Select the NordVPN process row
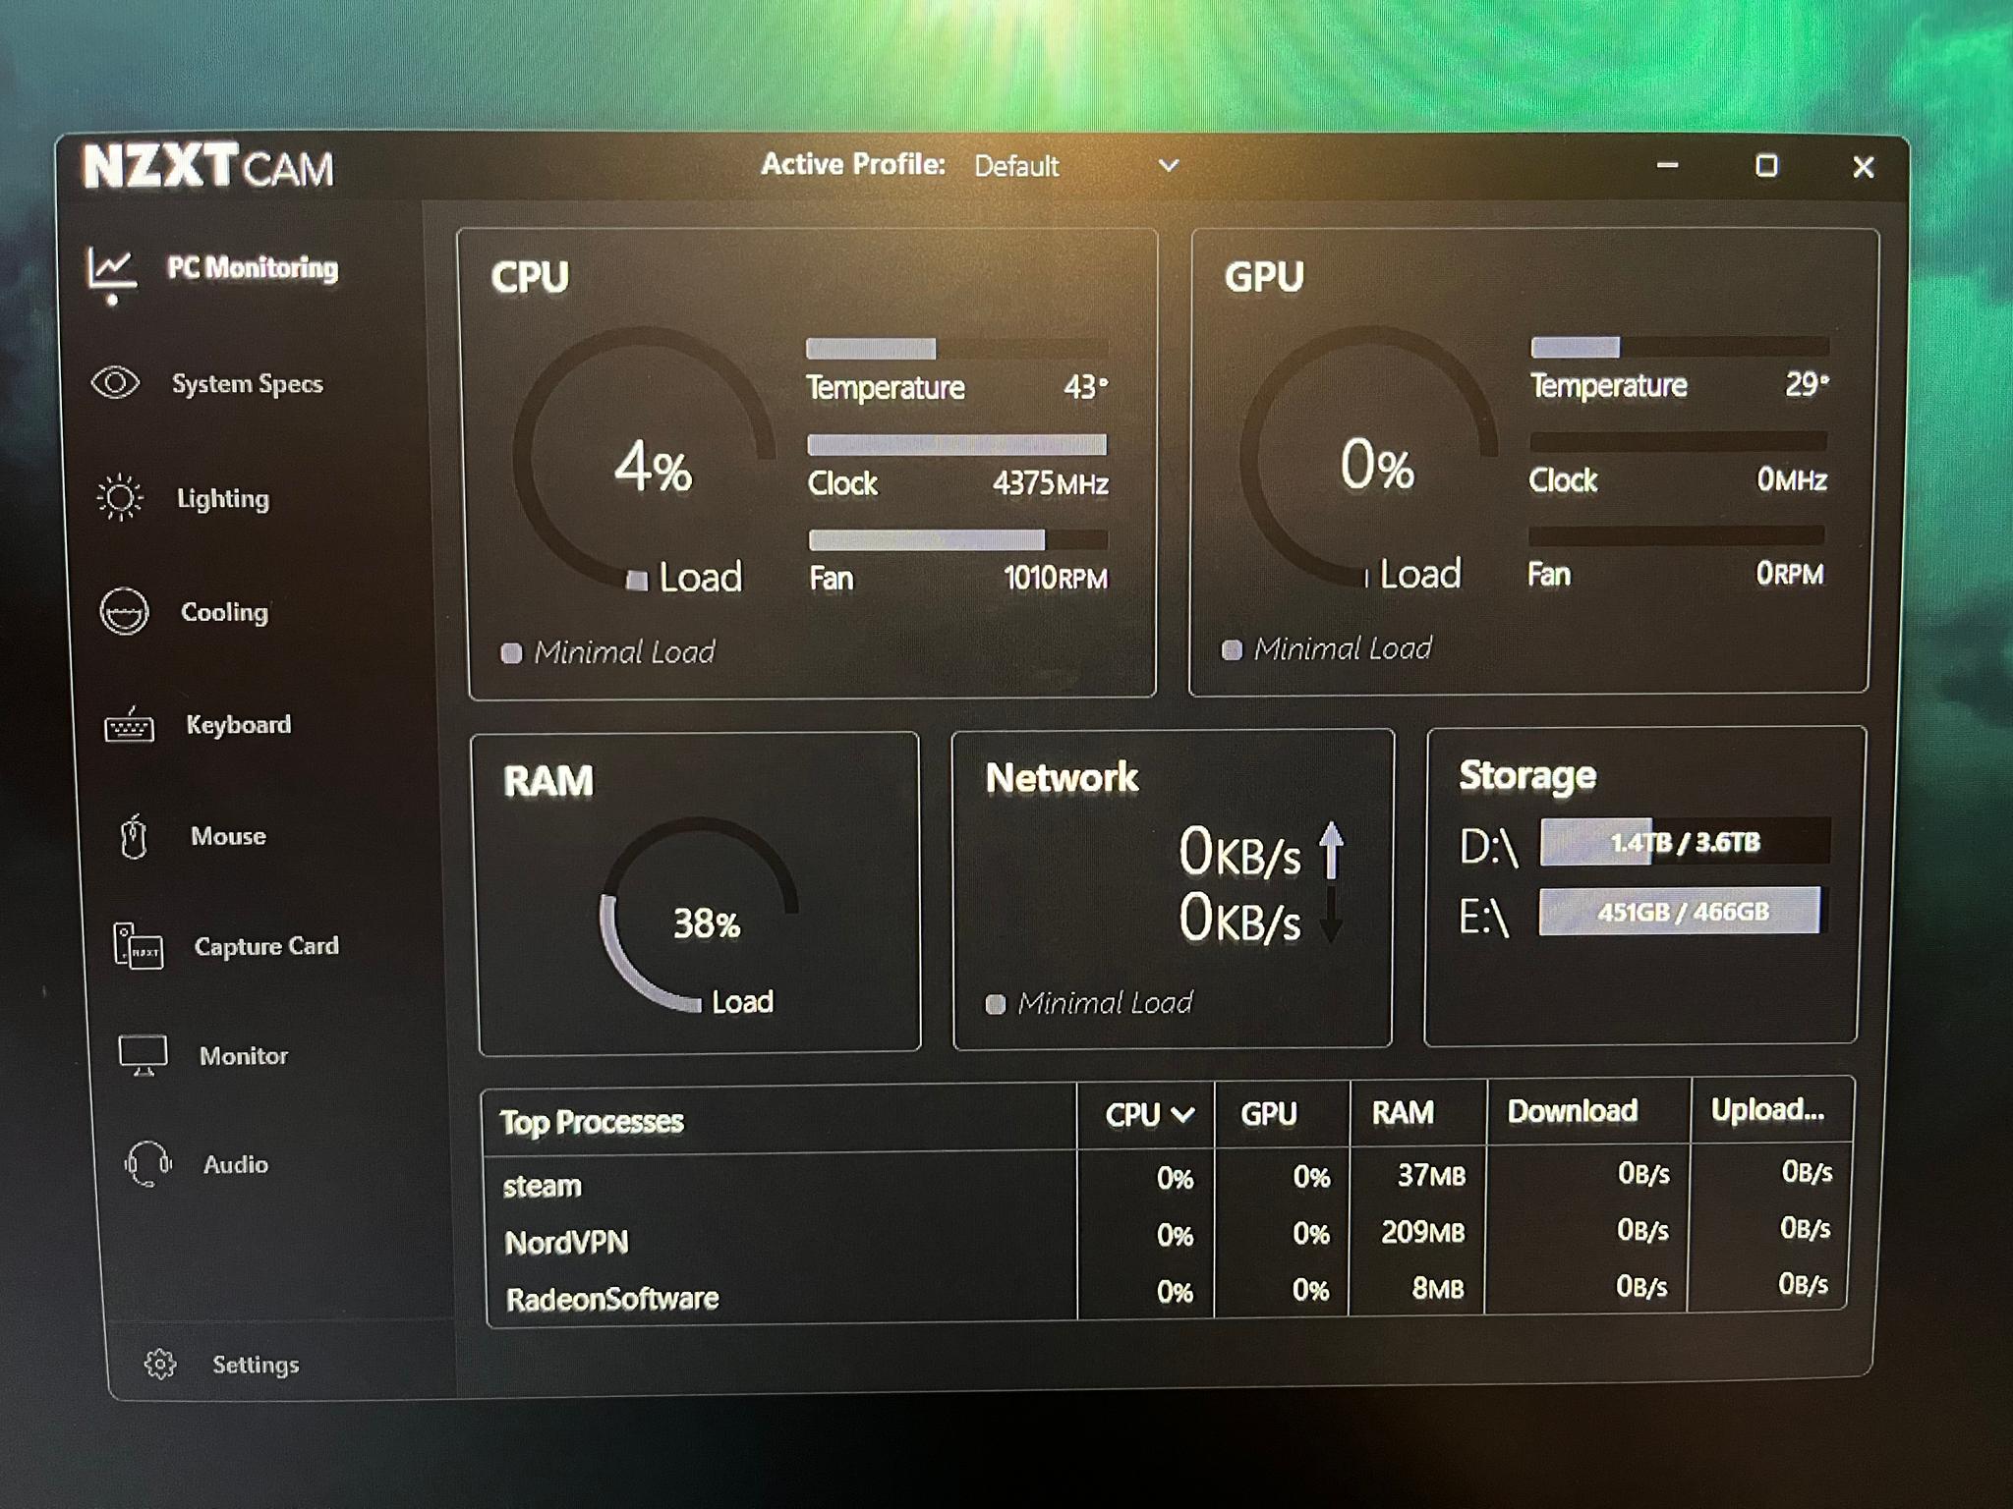Viewport: 2013px width, 1509px height. (x=1166, y=1236)
